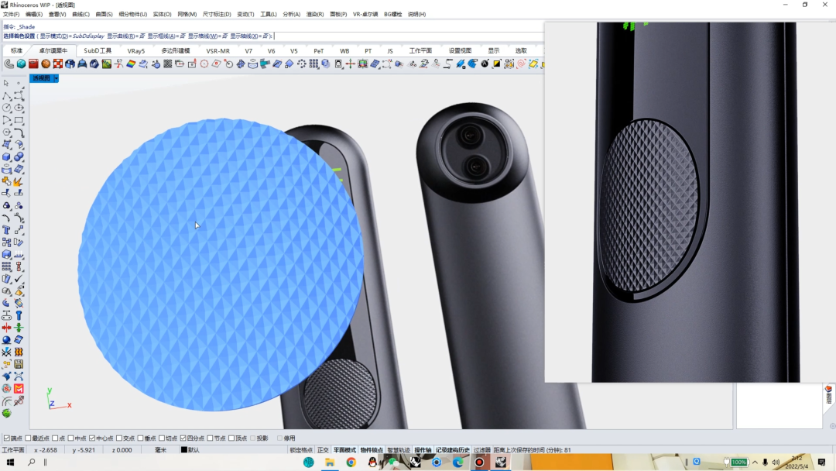Click the save disk icon in left toolbar
The height and width of the screenshot is (471, 836).
tap(19, 364)
